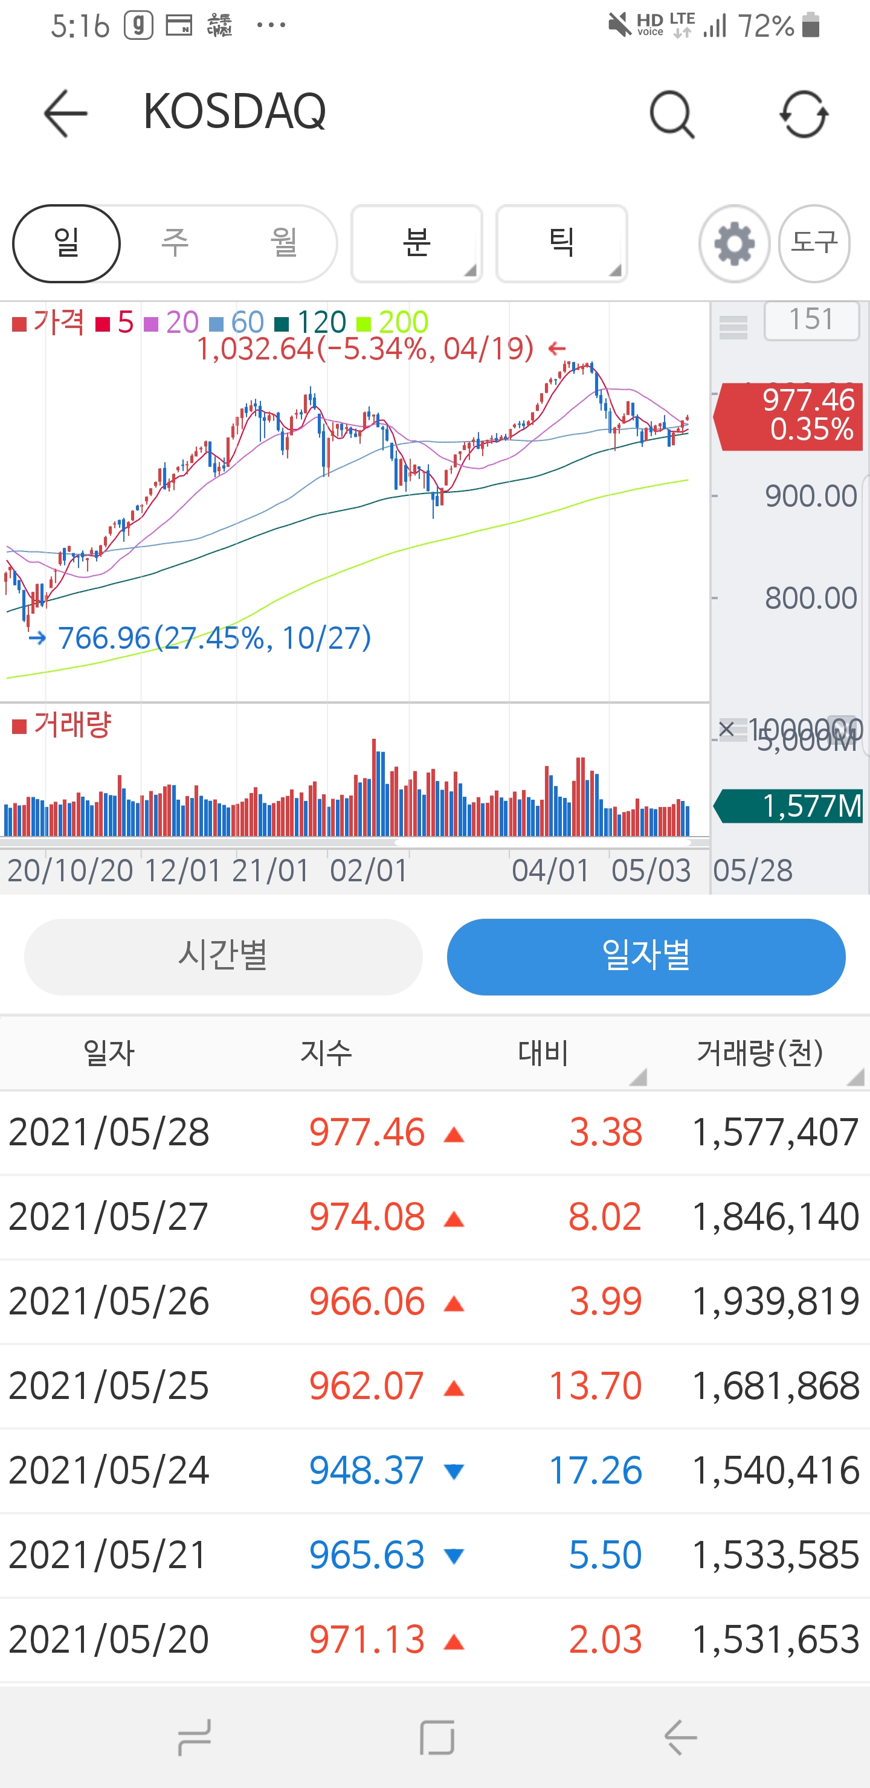The height and width of the screenshot is (1788, 870).
Task: Tap the 900.00 price axis label
Action: [811, 497]
